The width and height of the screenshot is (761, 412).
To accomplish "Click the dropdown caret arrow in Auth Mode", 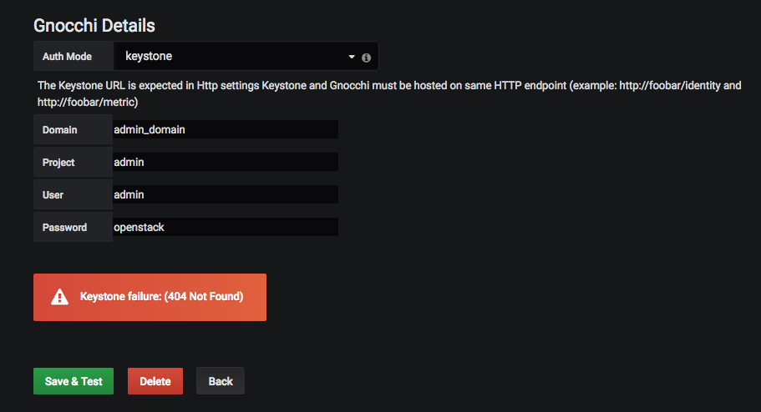I will pos(352,57).
